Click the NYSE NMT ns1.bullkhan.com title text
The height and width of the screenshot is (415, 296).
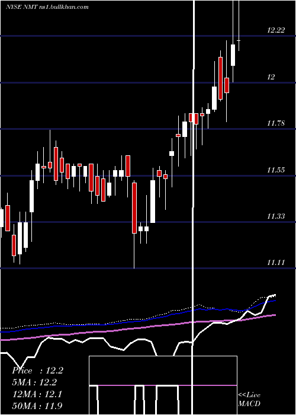click(x=47, y=7)
